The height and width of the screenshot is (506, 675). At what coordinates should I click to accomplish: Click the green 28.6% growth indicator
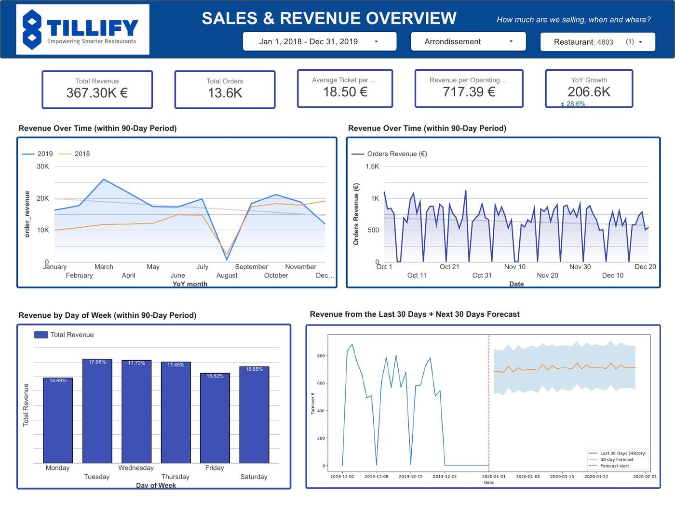point(573,104)
